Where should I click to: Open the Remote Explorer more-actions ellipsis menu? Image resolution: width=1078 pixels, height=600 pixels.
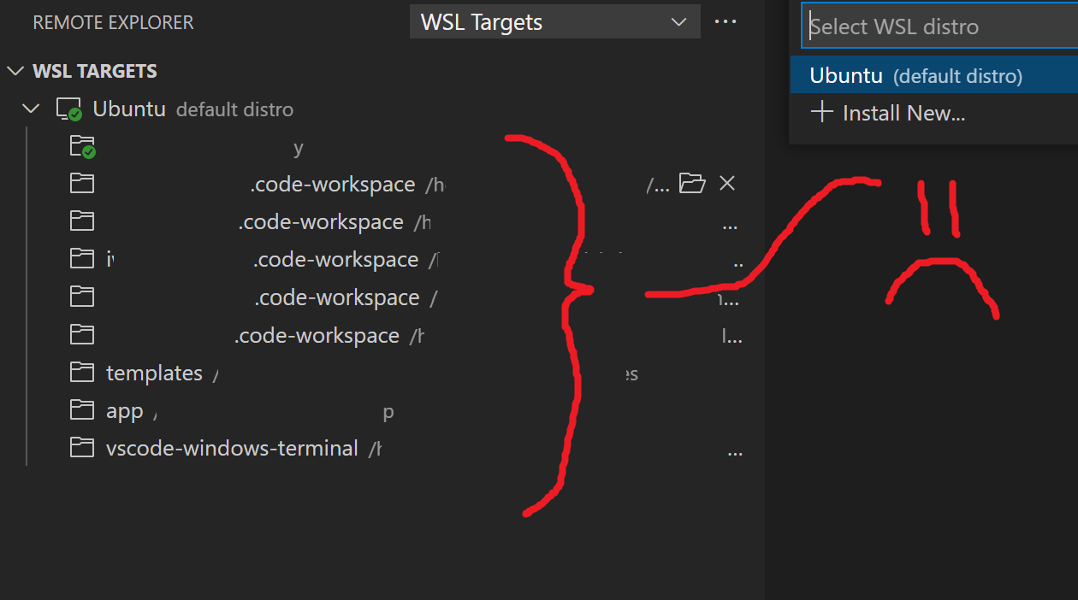pos(726,21)
